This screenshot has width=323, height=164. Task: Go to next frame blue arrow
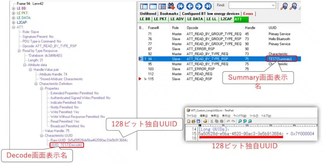tap(199, 6)
